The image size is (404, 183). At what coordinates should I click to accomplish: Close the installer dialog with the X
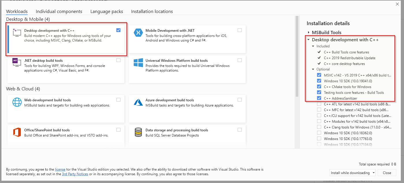point(397,4)
